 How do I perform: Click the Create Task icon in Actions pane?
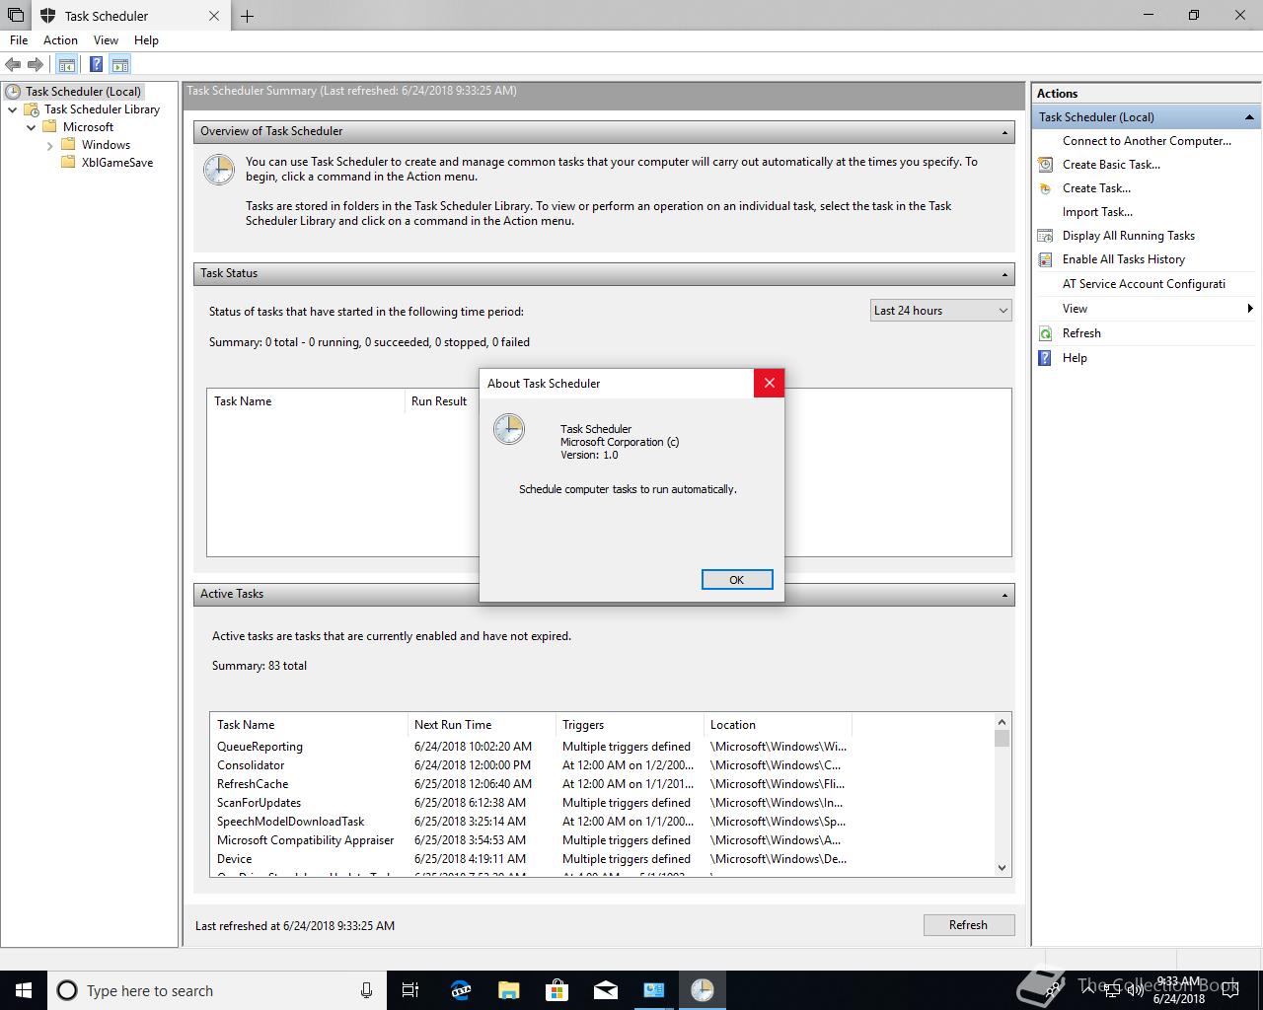tap(1046, 188)
